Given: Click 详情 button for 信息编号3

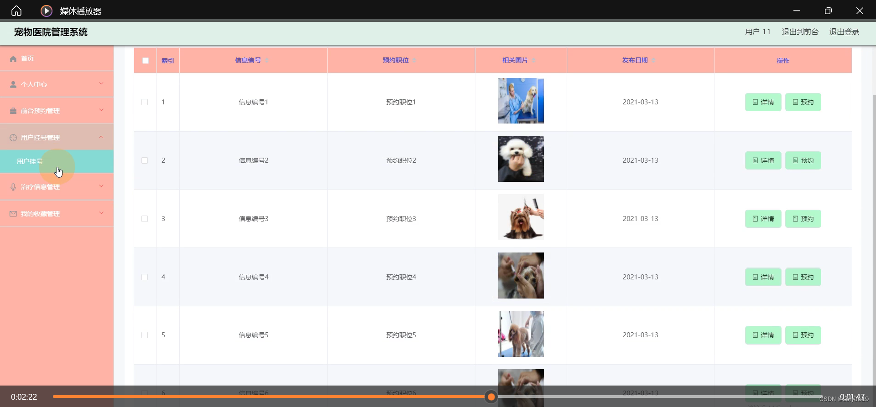Looking at the screenshot, I should [763, 219].
